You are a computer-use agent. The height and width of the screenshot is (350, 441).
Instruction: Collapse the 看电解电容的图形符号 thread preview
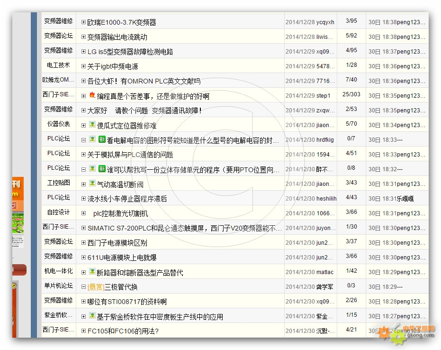tap(84, 140)
